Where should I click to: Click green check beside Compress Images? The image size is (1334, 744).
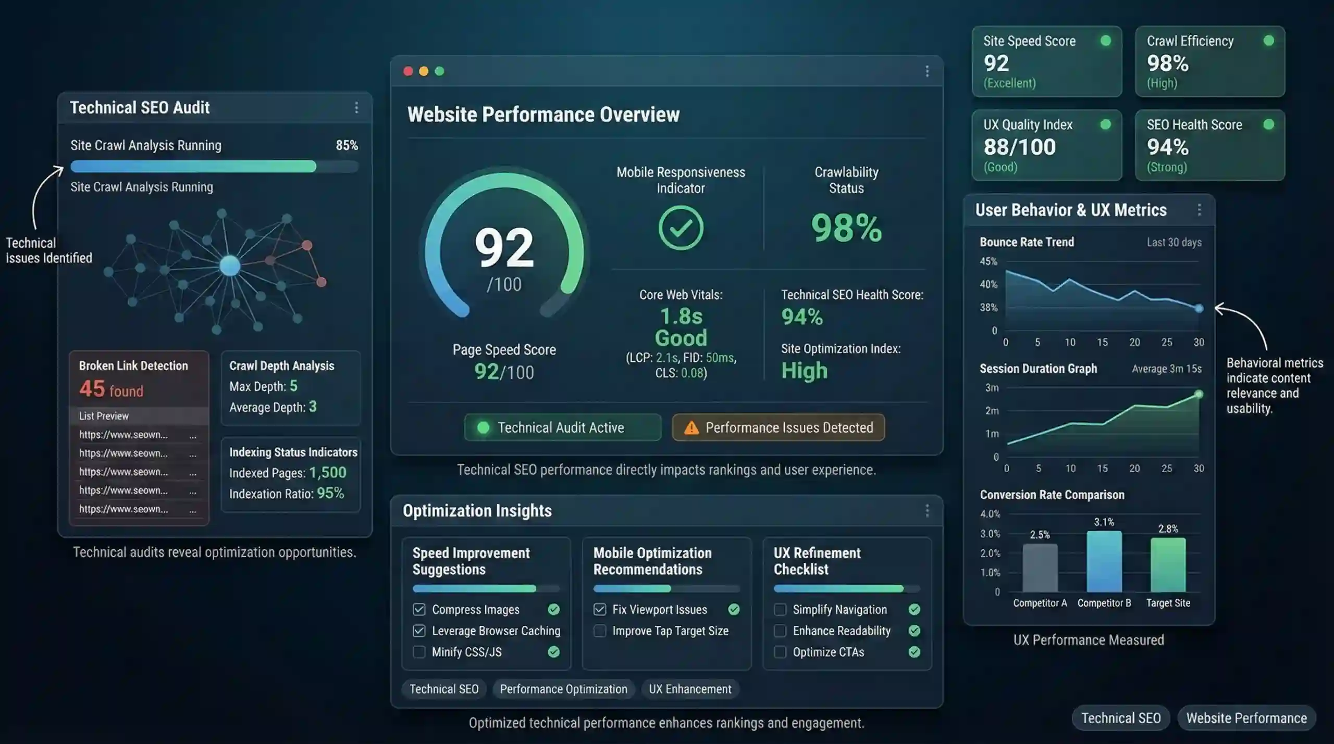tap(554, 609)
